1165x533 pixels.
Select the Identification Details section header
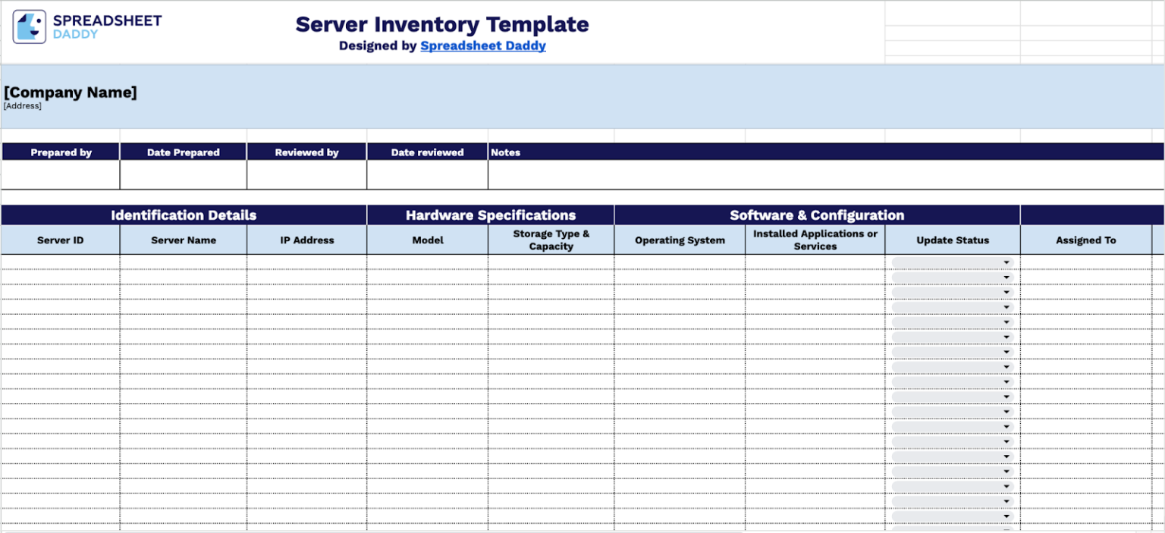(184, 215)
